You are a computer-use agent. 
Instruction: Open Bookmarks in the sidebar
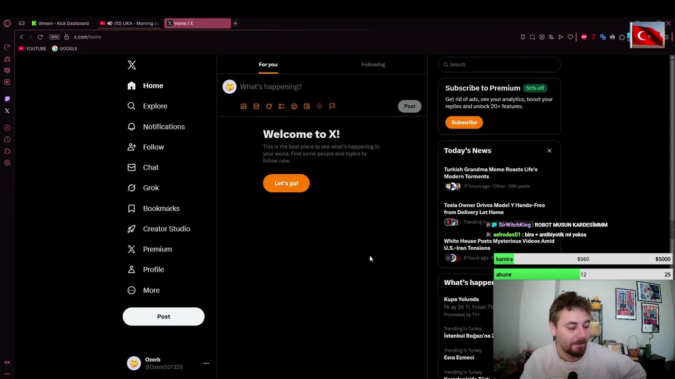pyautogui.click(x=154, y=208)
